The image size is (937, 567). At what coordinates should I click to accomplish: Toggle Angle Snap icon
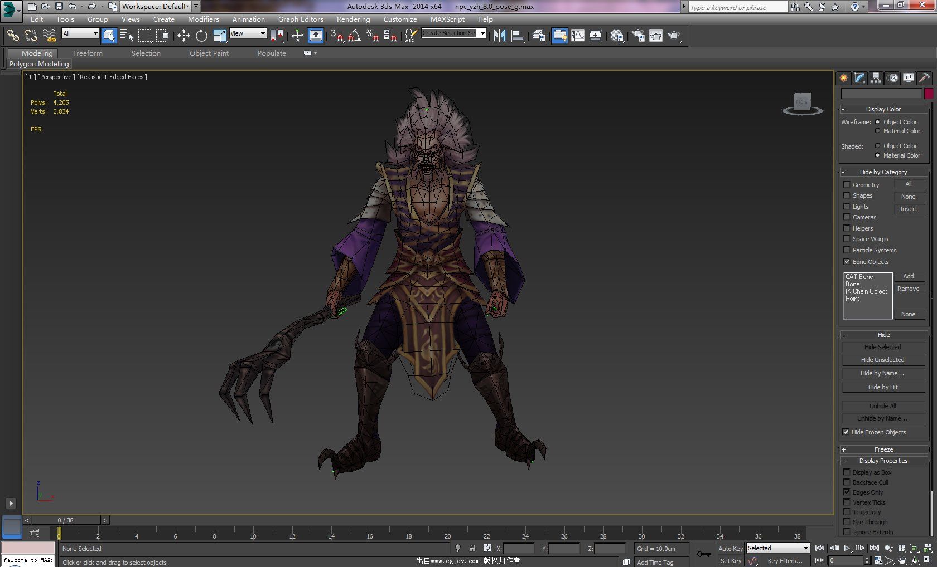pyautogui.click(x=354, y=36)
